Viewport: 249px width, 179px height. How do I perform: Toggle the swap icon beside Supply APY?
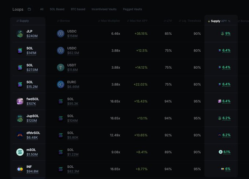coord(230,21)
